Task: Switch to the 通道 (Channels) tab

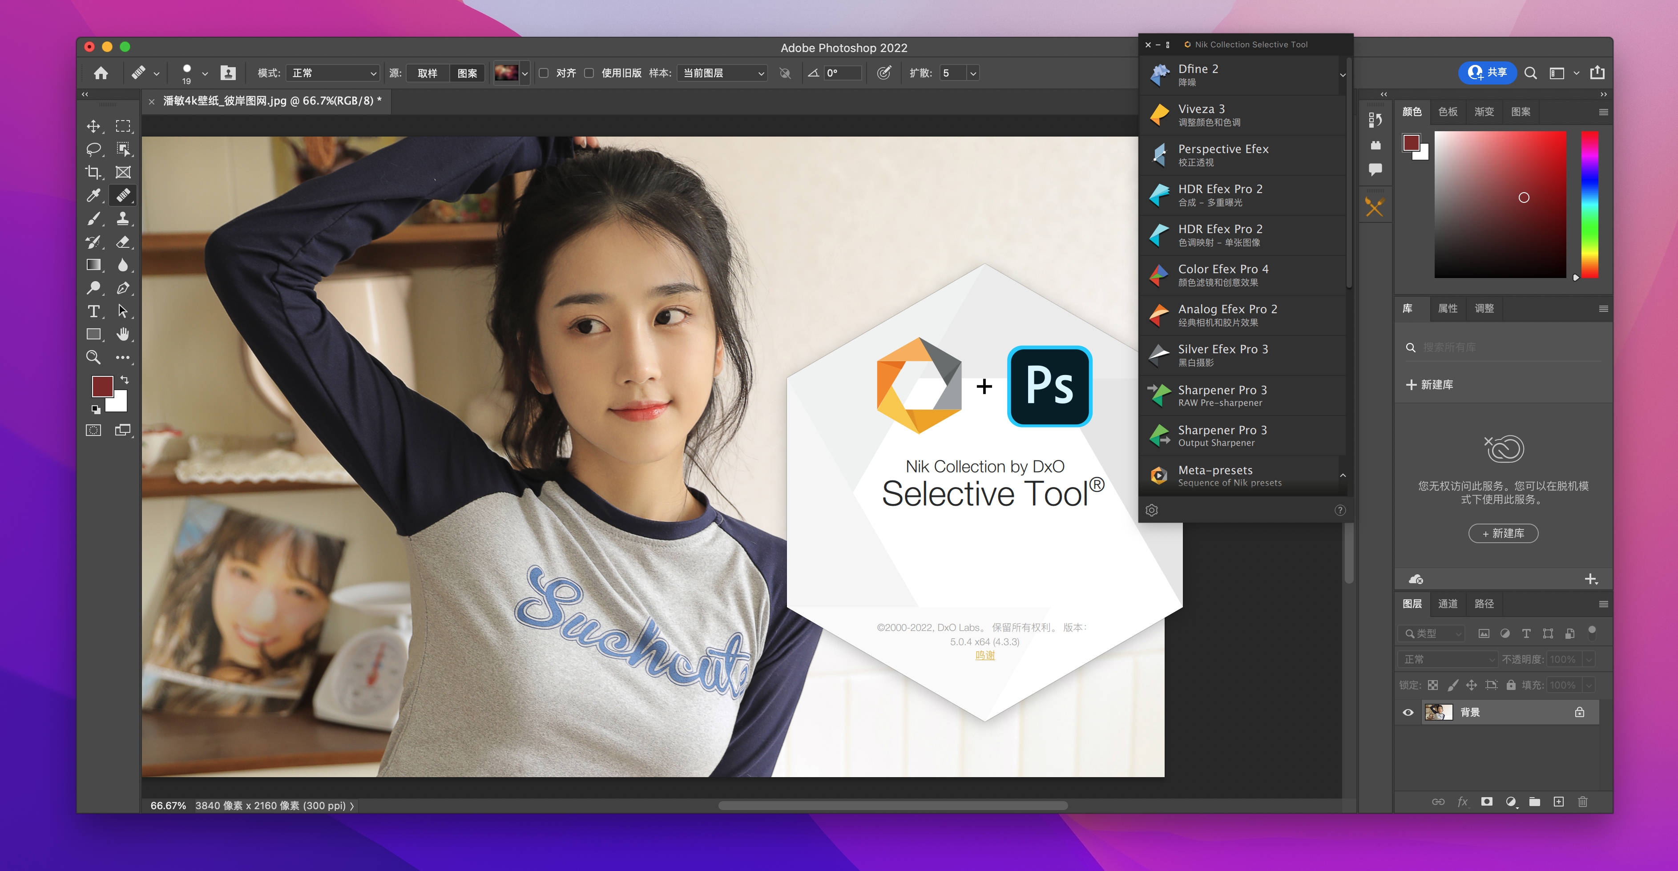Action: pos(1448,604)
